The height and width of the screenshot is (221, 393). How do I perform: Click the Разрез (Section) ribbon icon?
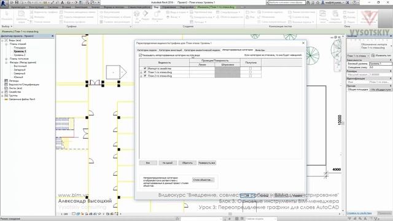tap(146, 15)
